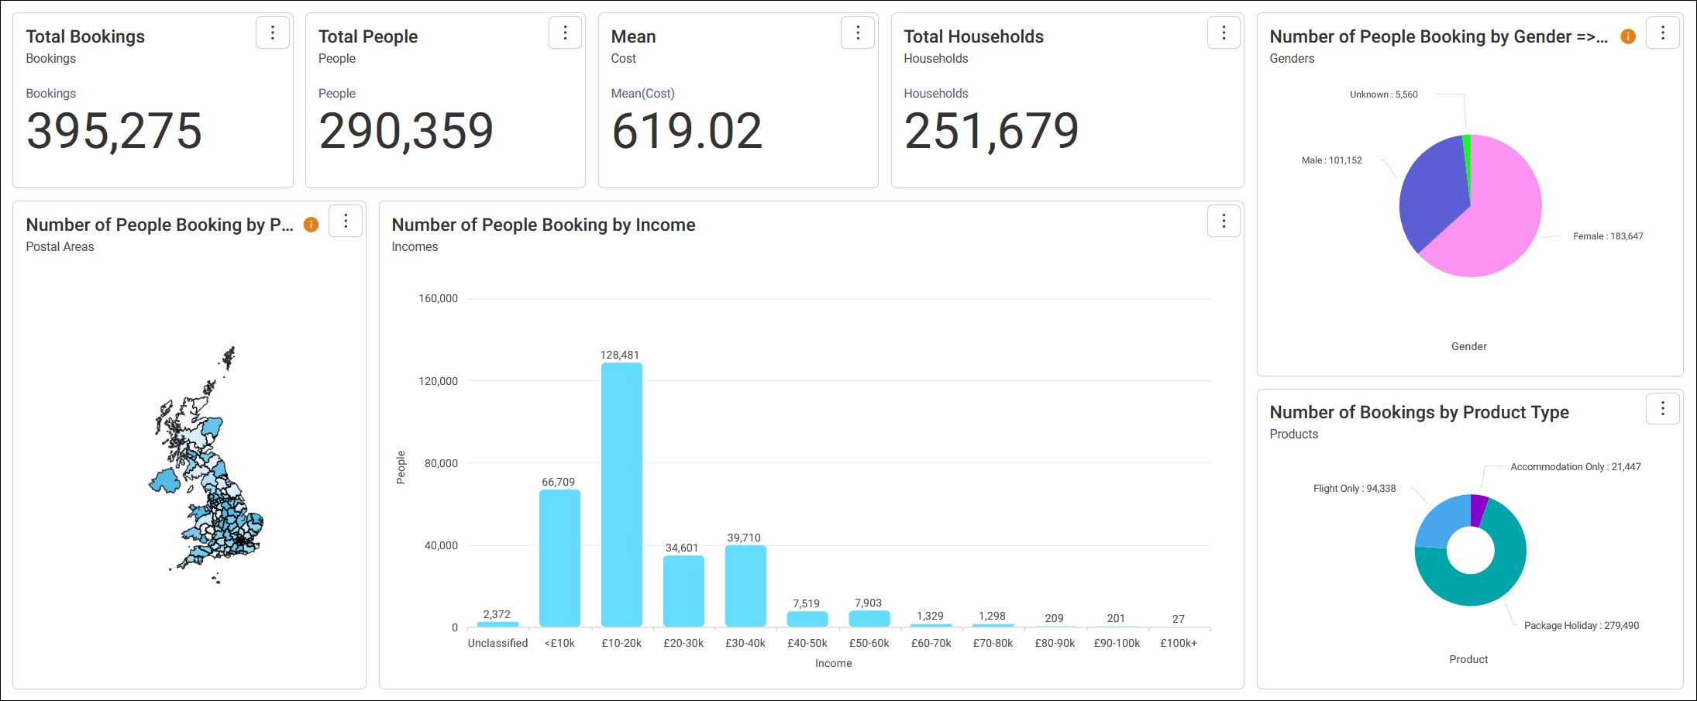Open the Total People card kebab menu
This screenshot has width=1697, height=701.
[565, 33]
